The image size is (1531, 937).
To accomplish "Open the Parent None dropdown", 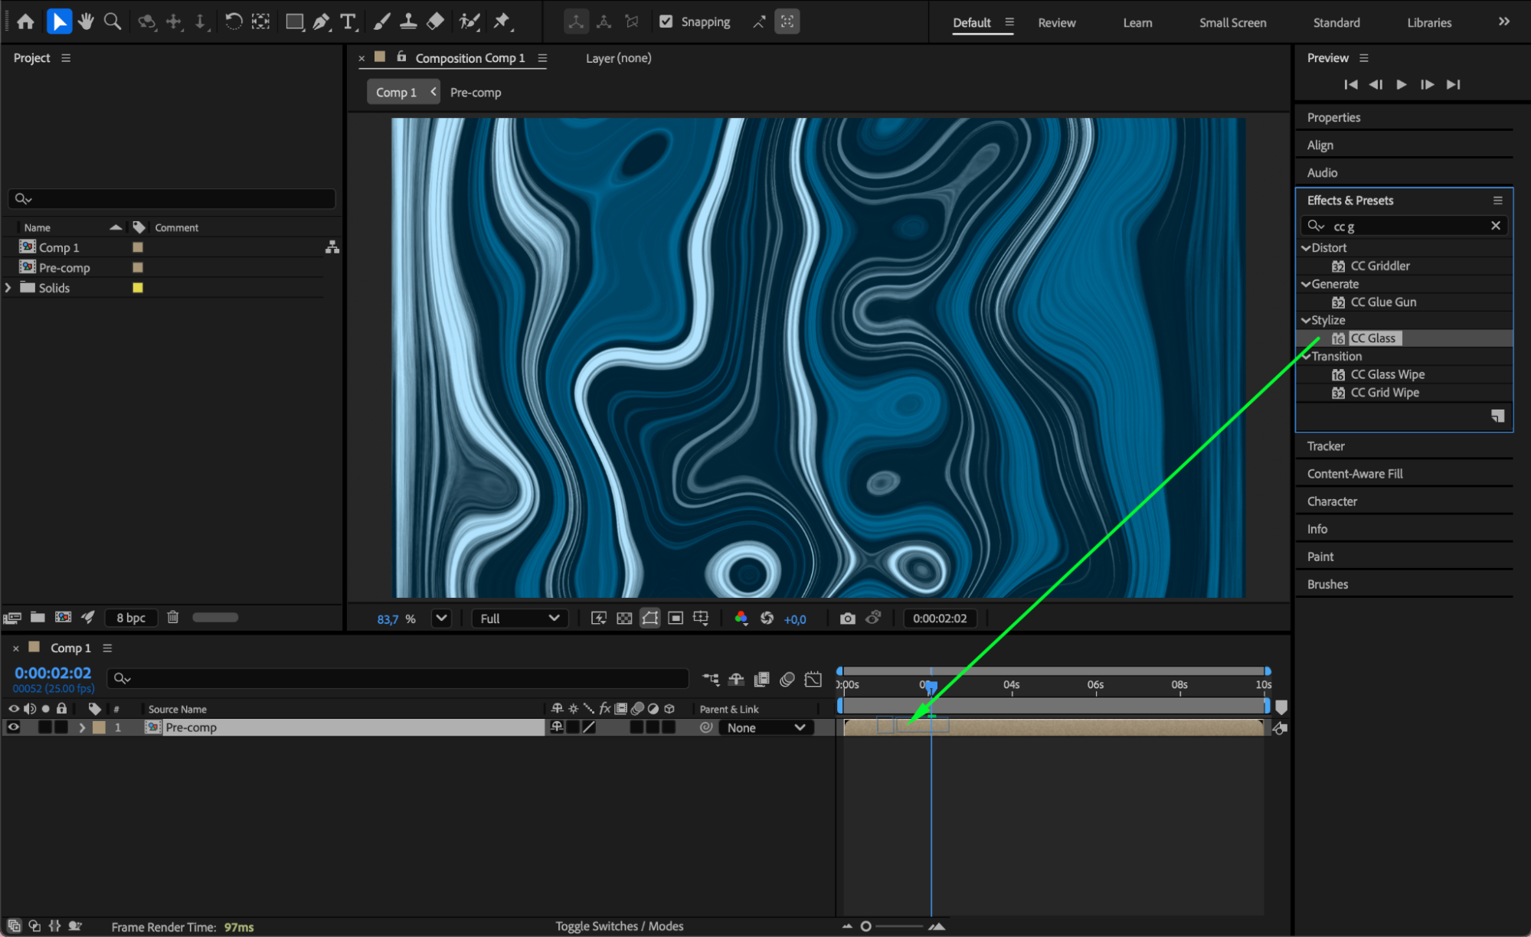I will click(765, 727).
